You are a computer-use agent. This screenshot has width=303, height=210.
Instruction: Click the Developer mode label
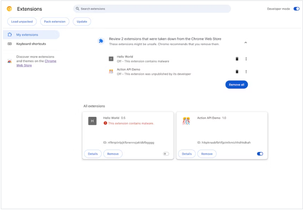278,9
